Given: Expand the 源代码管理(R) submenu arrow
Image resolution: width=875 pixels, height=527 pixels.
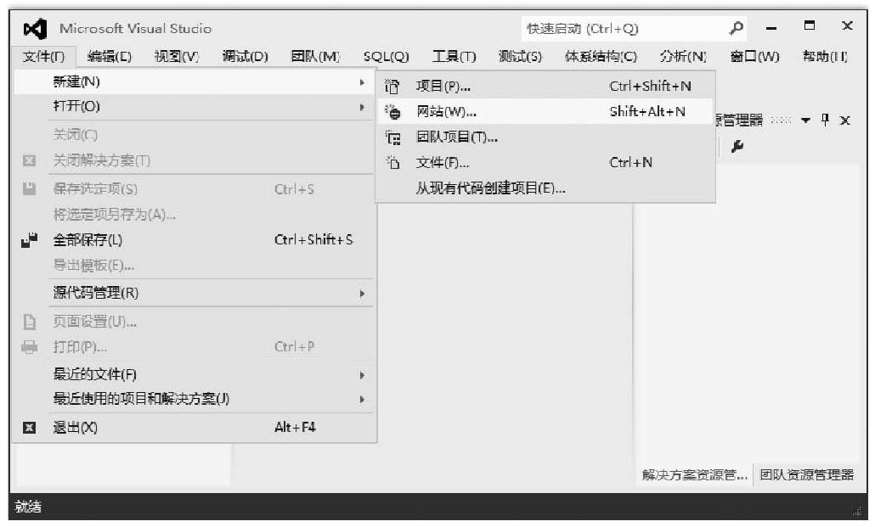Looking at the screenshot, I should tap(362, 294).
